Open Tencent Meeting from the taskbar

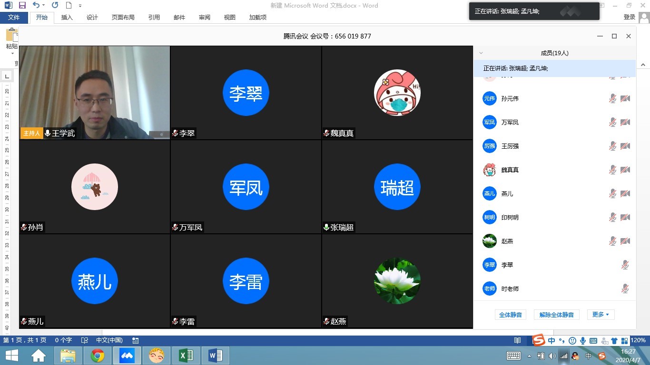pyautogui.click(x=127, y=355)
